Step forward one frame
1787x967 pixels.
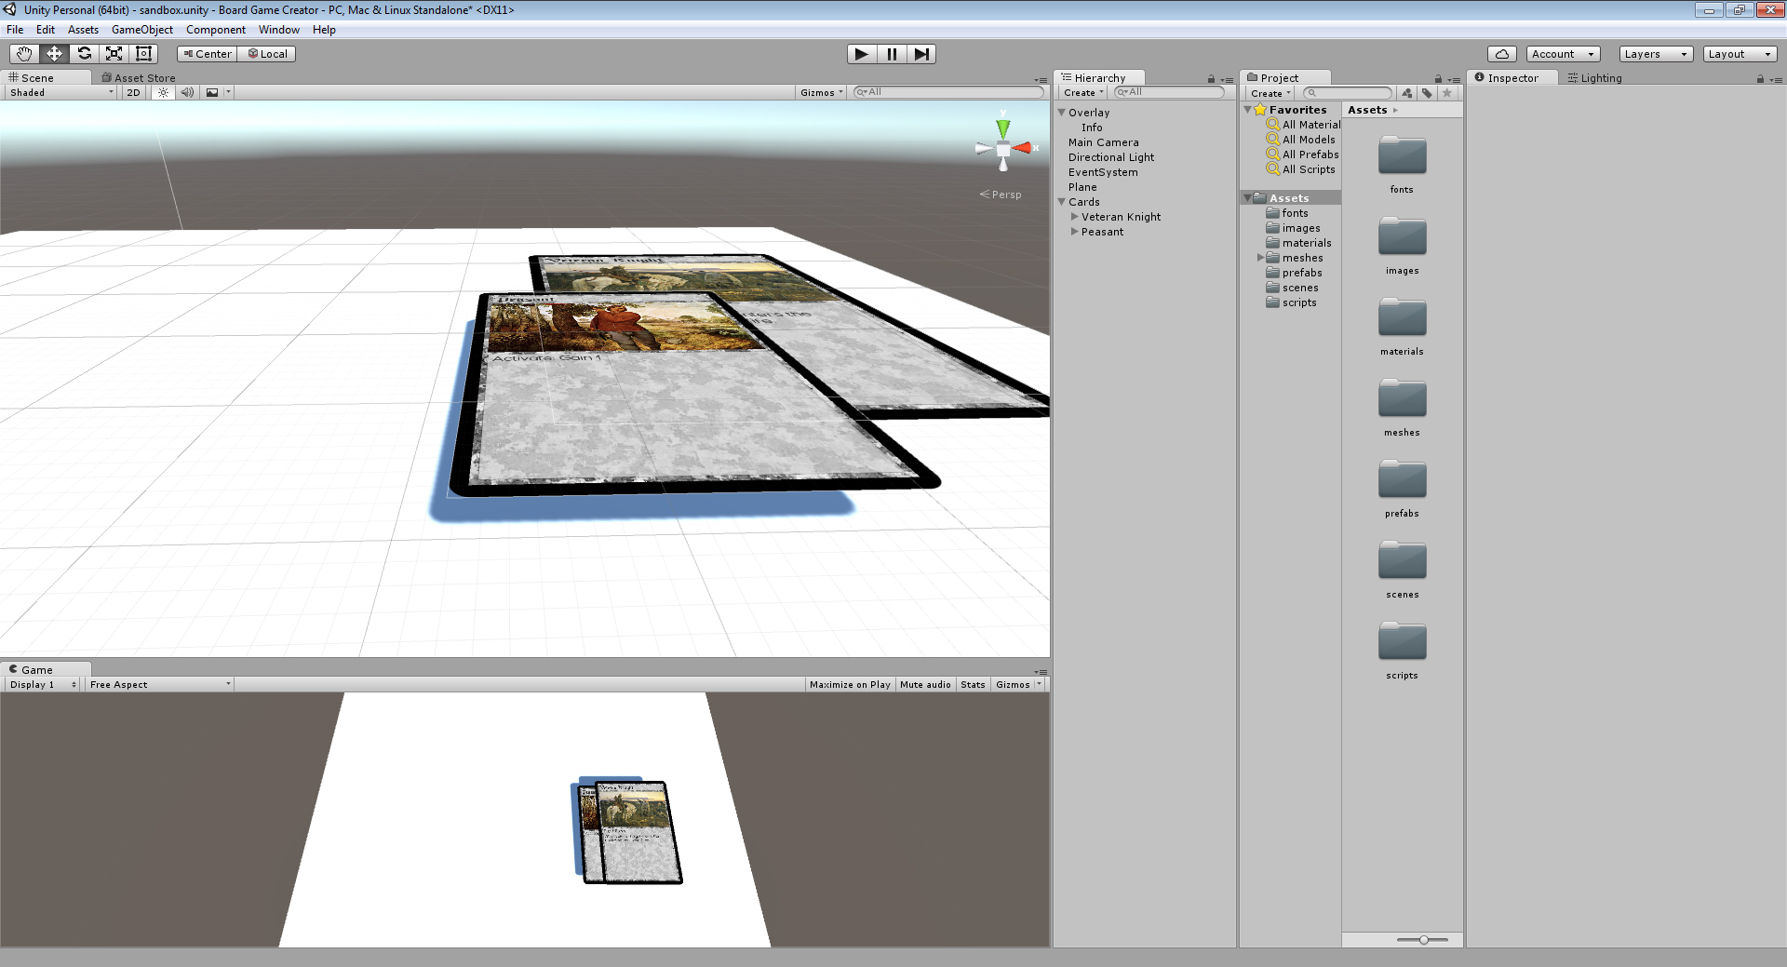pyautogui.click(x=921, y=54)
